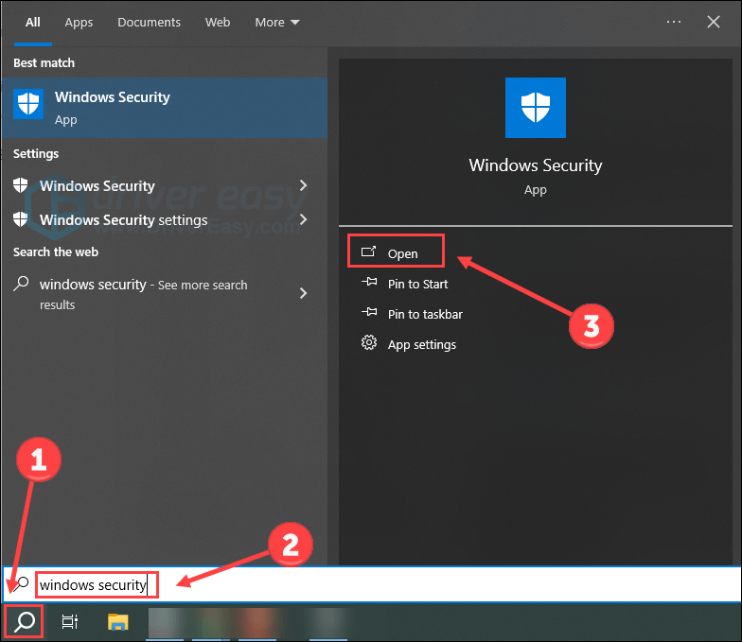Pin Windows Security to Start
This screenshot has height=642, width=742.
point(417,284)
